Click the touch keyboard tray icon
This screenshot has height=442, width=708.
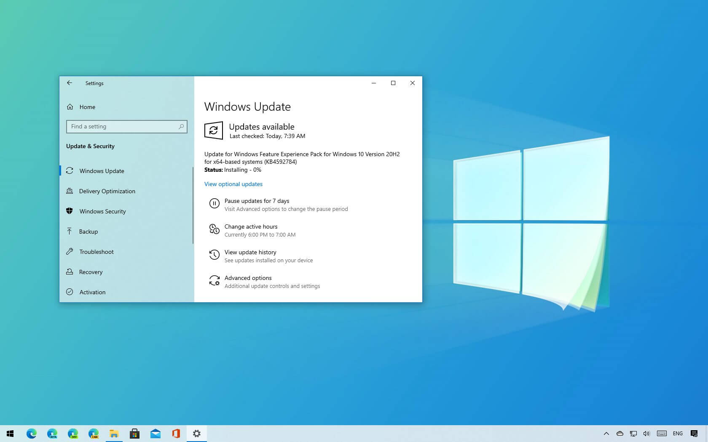tap(662, 434)
